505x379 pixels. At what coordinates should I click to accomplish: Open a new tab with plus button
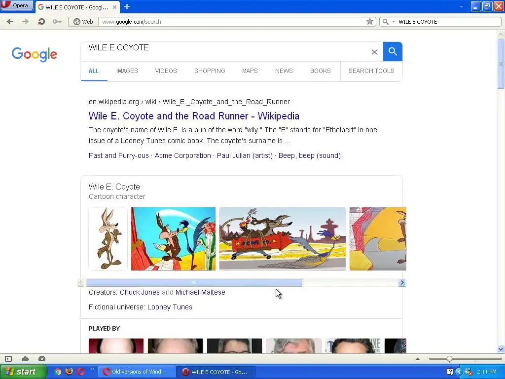127,7
